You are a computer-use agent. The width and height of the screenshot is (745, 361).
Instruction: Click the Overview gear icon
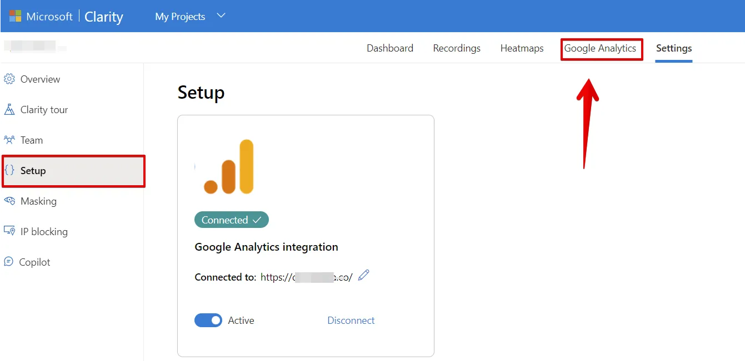click(9, 79)
